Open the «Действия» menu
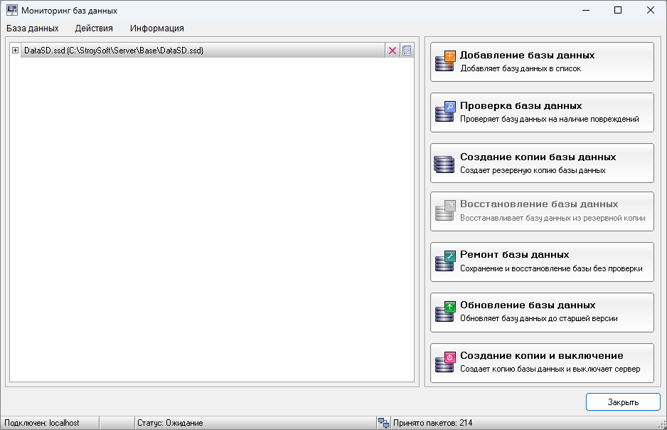 (x=94, y=28)
